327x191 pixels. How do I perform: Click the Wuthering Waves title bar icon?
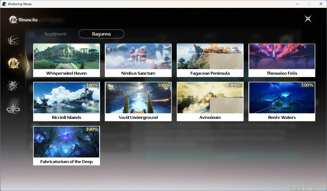pyautogui.click(x=4, y=4)
